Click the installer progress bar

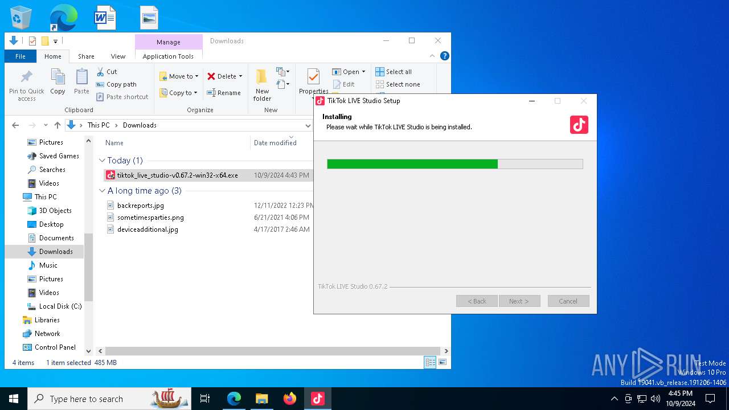pyautogui.click(x=455, y=164)
